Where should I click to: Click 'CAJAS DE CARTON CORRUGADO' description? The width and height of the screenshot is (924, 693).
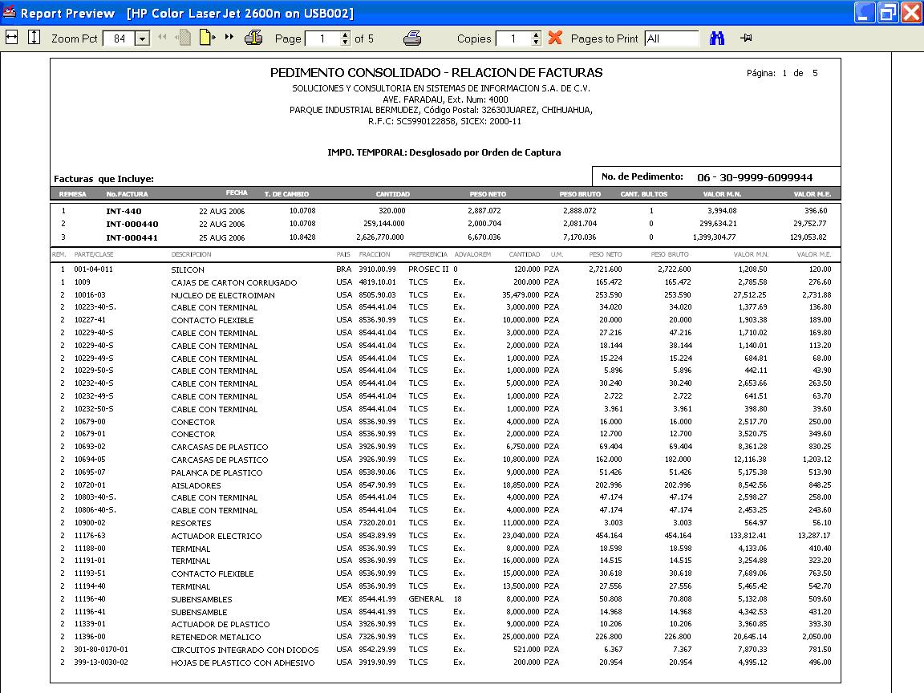pos(234,283)
